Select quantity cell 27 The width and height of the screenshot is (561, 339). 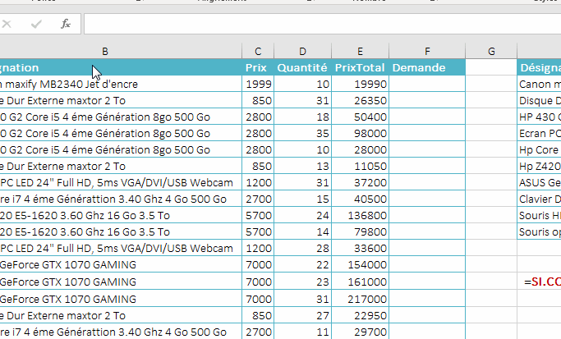tap(303, 315)
